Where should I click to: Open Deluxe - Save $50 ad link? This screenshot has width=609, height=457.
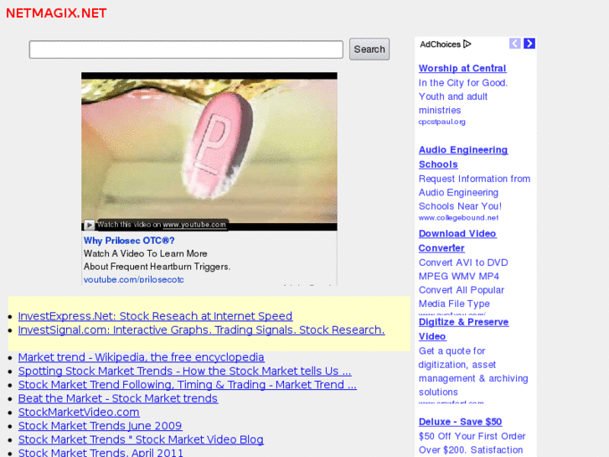[x=460, y=422]
